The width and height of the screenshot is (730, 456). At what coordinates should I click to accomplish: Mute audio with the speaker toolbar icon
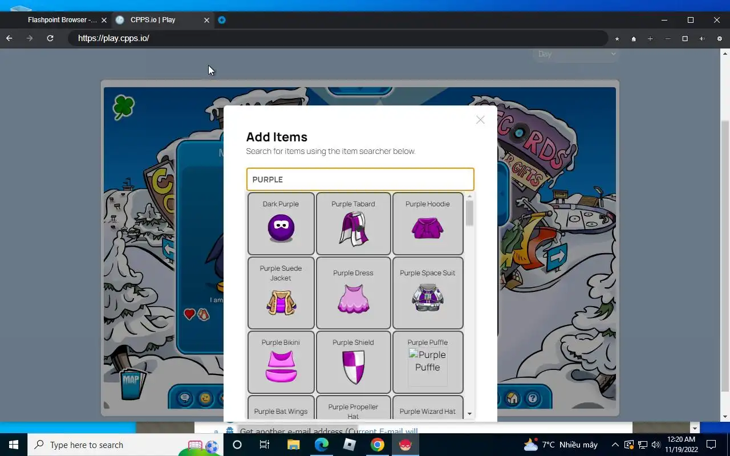pos(702,39)
